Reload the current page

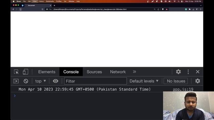click(x=20, y=9)
